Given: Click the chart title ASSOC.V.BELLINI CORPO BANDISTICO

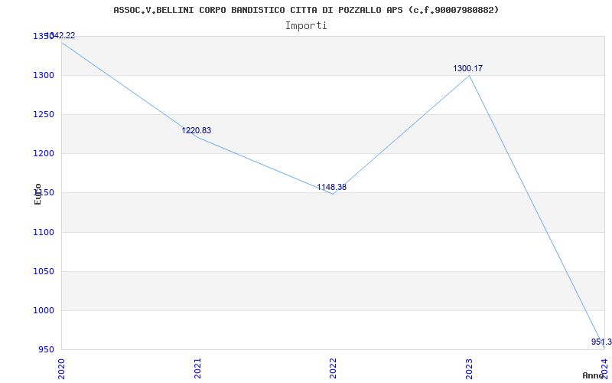Looking at the screenshot, I should click(306, 10).
